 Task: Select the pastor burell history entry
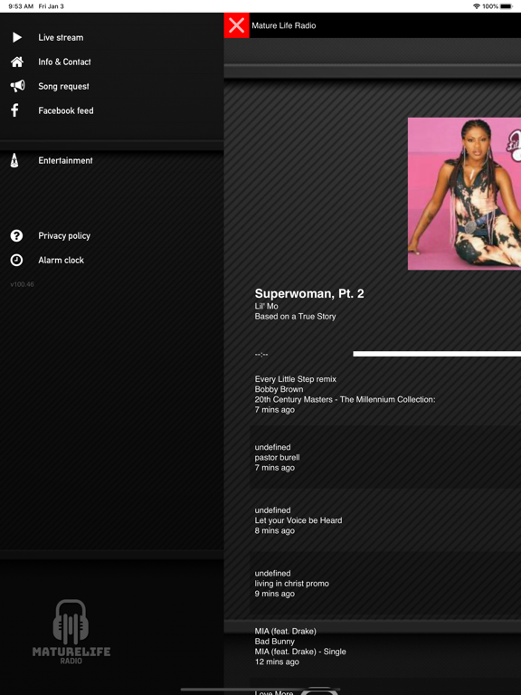point(385,457)
